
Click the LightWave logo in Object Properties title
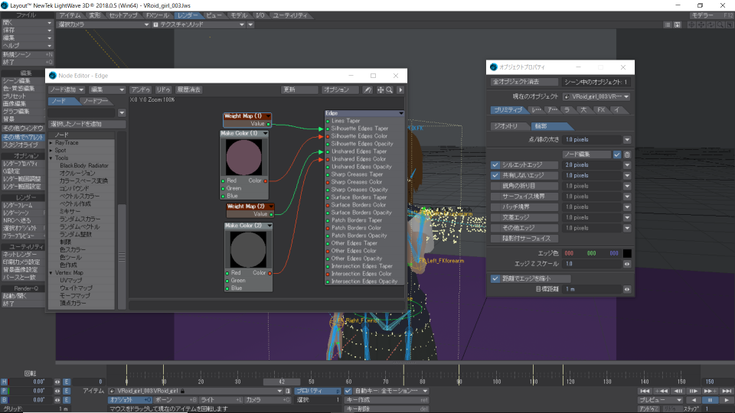click(494, 67)
